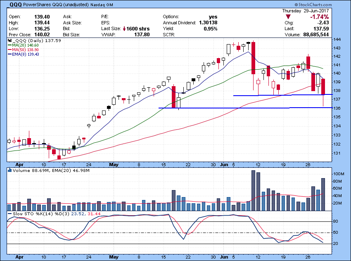Select the Prev Close value 140.02
This screenshot has height=261, width=351.
click(42, 35)
